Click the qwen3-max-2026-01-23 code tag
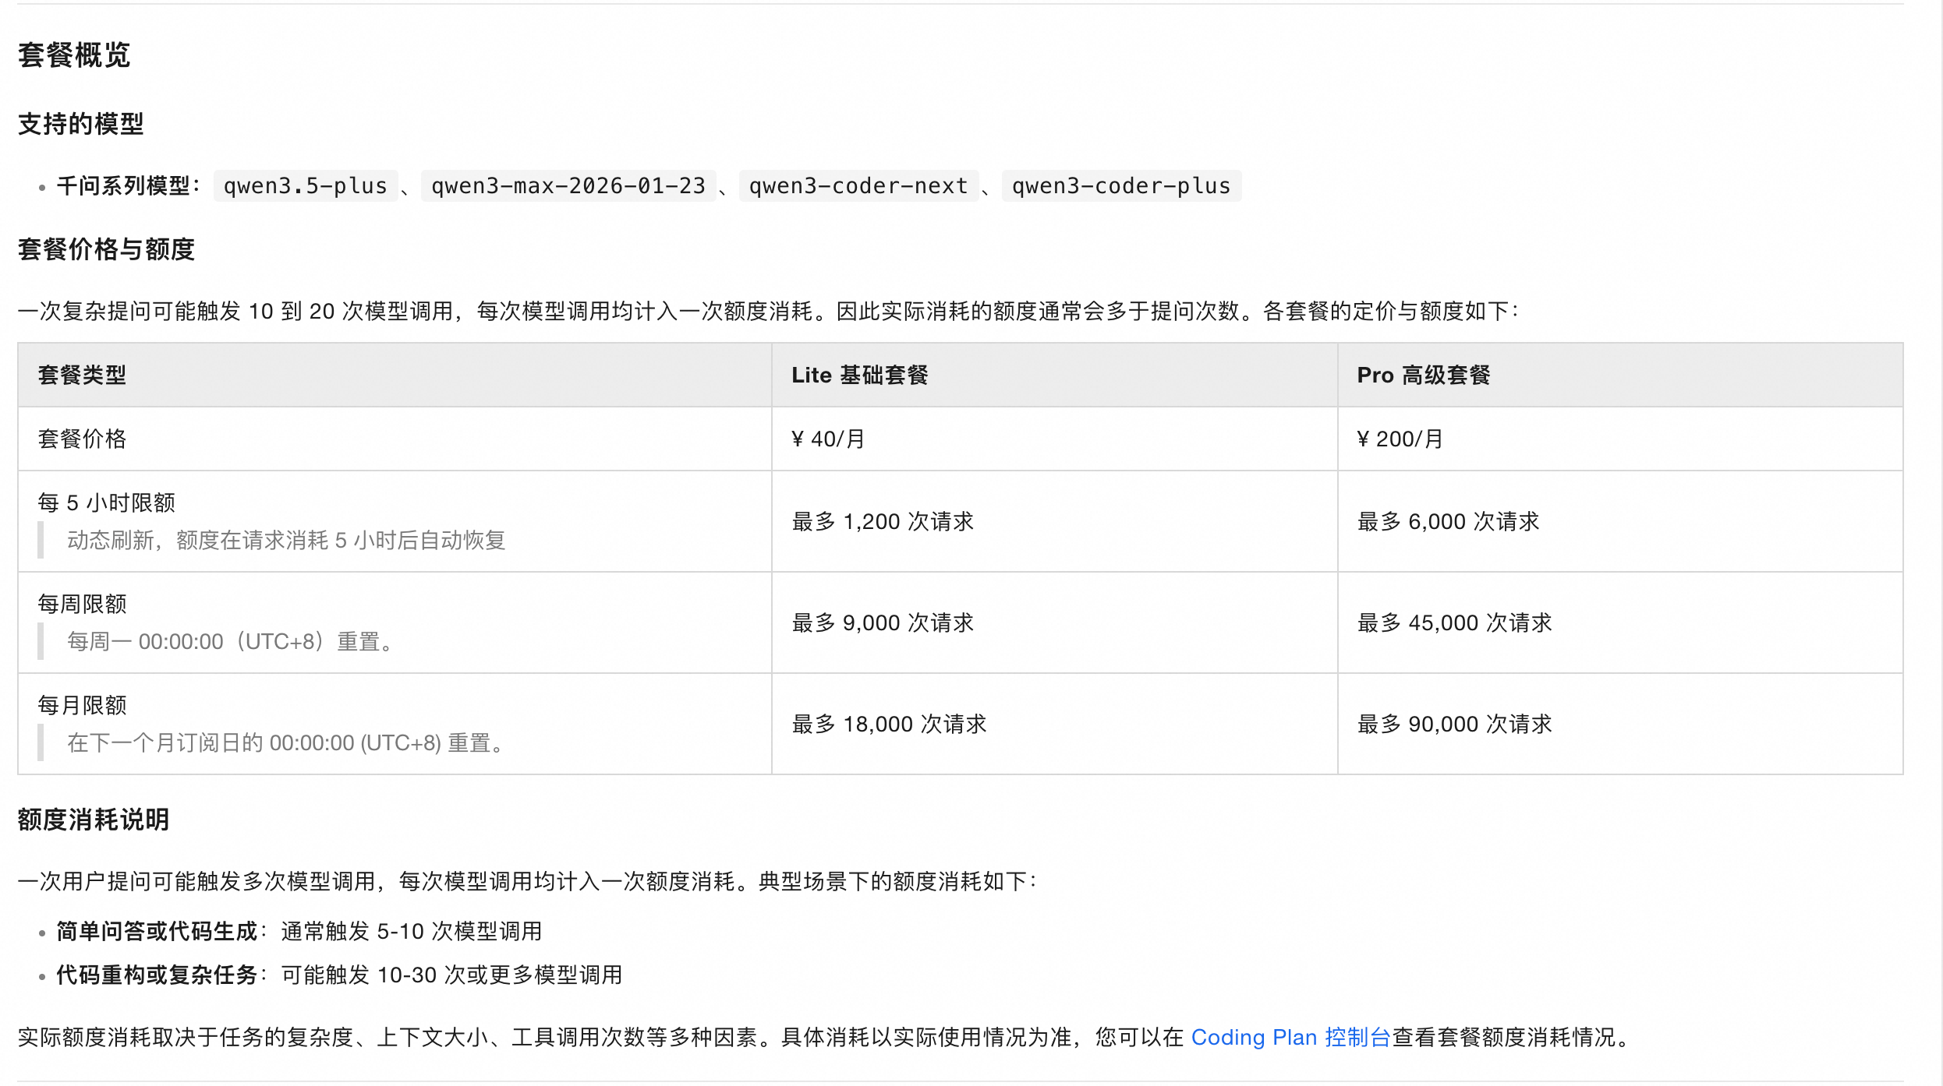 tap(568, 186)
